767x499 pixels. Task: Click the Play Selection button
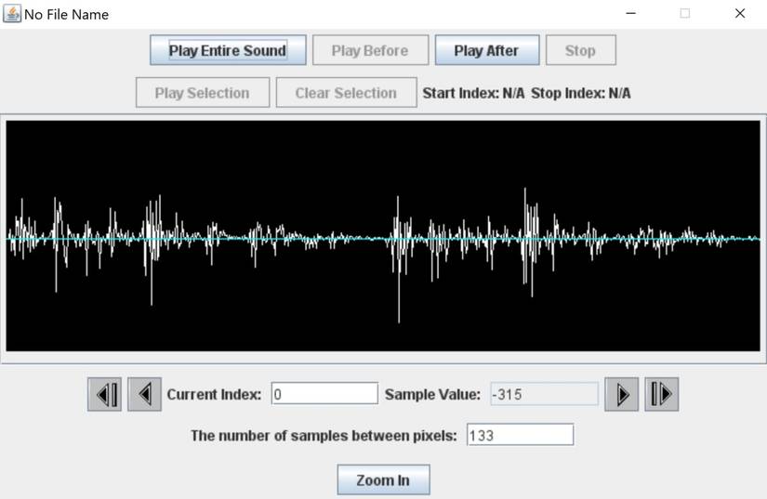(203, 93)
